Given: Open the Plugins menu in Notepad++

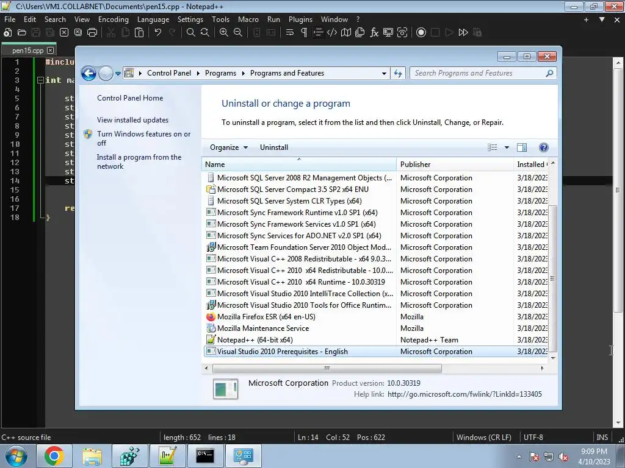Looking at the screenshot, I should click(300, 19).
